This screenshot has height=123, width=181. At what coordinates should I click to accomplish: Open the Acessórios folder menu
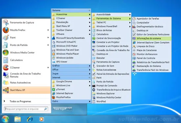coord(71,15)
